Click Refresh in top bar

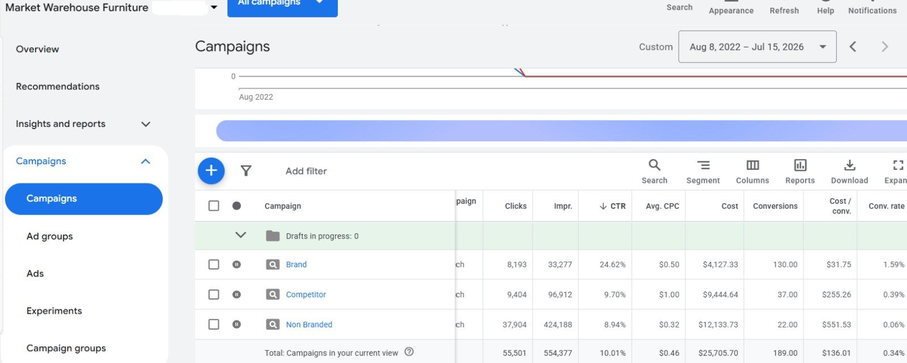click(784, 8)
